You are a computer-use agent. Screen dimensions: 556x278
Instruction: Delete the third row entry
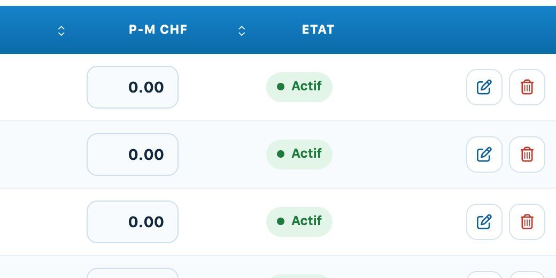pyautogui.click(x=527, y=222)
